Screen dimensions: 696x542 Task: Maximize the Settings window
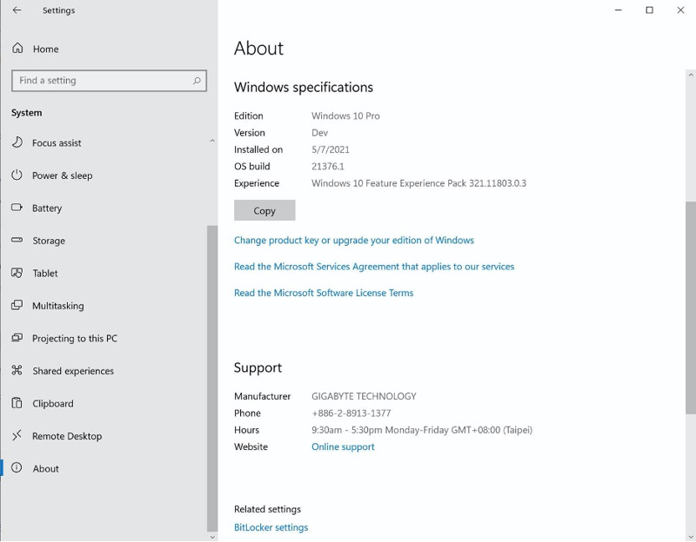point(649,10)
